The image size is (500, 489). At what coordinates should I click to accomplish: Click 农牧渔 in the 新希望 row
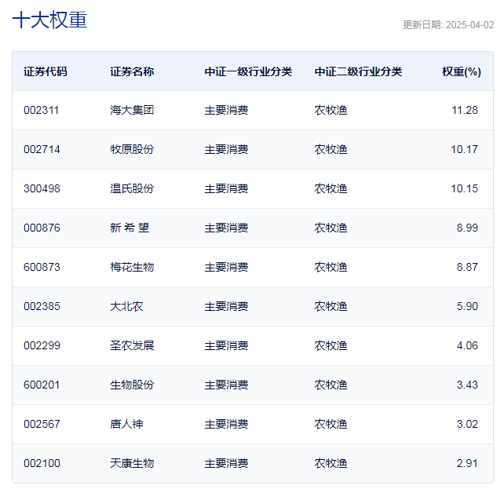pos(330,228)
